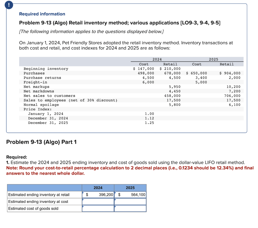The height and width of the screenshot is (228, 258).
Task: Click the marker in 2024 cost of goods sold cell
Action: point(83,207)
